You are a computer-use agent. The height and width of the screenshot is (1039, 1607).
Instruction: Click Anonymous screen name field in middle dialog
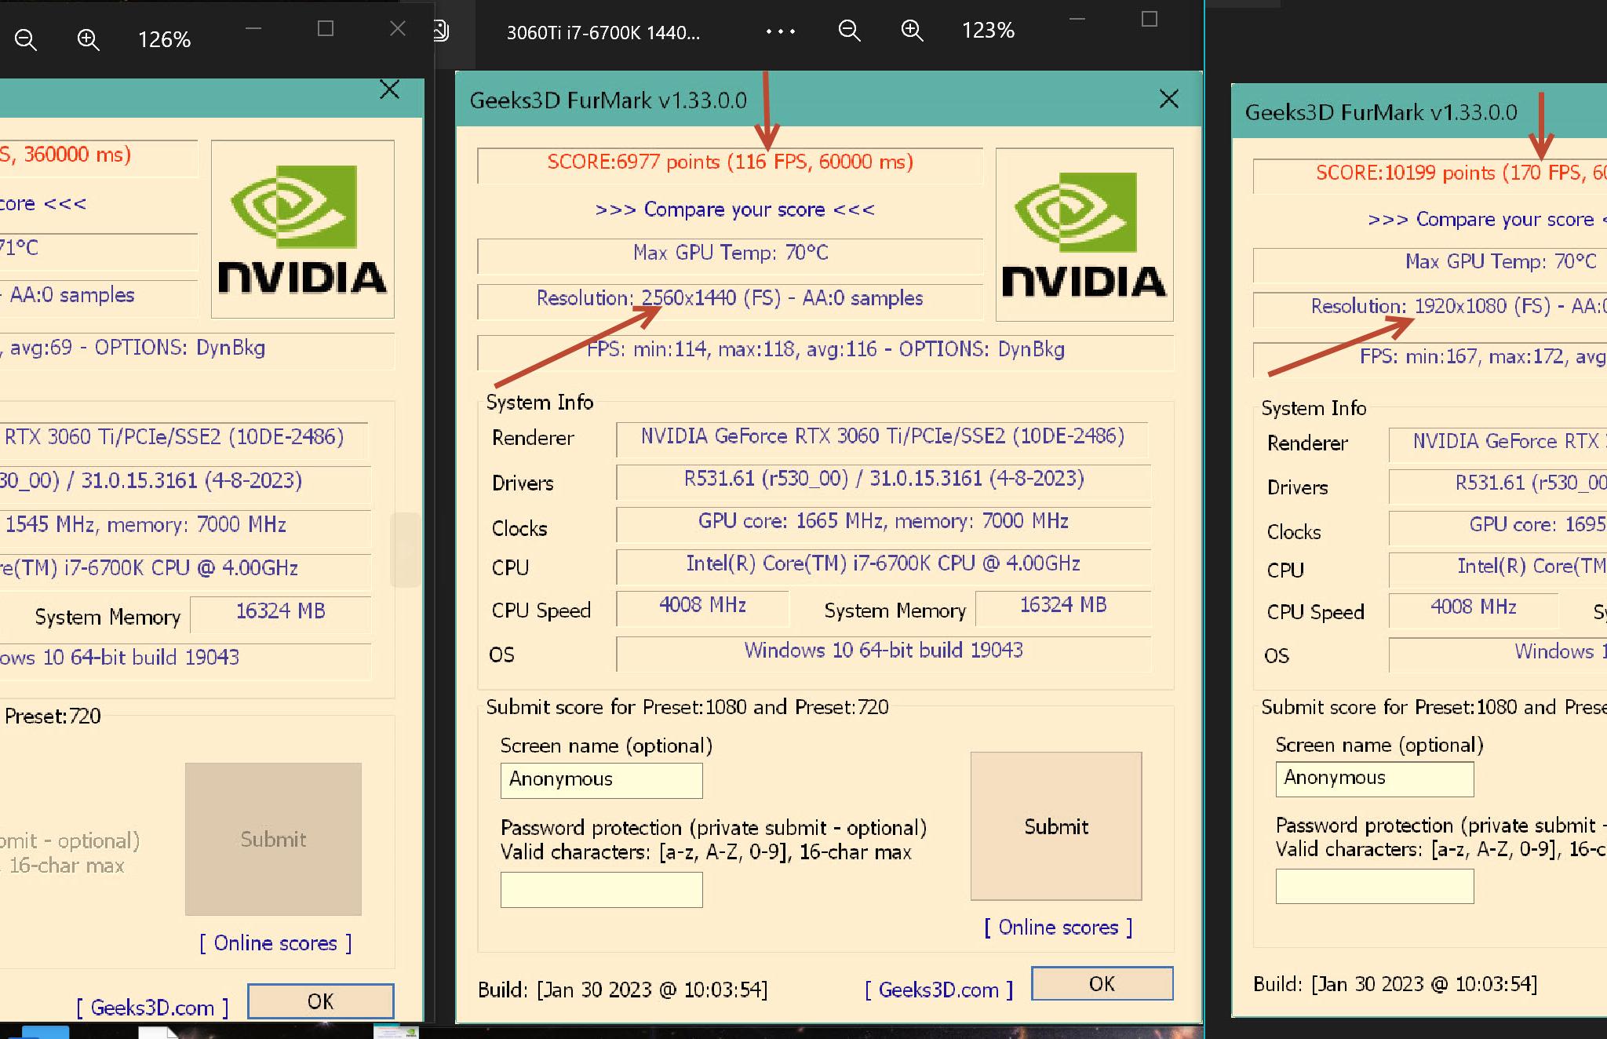coord(601,779)
